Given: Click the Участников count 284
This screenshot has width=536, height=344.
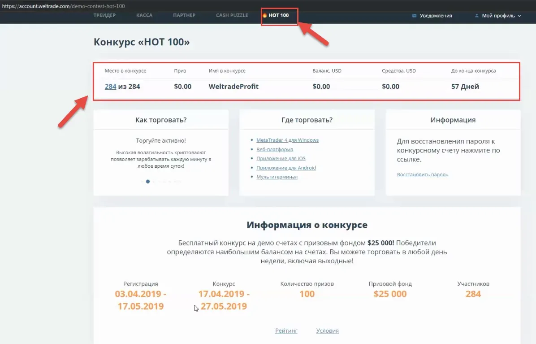Looking at the screenshot, I should tap(473, 294).
